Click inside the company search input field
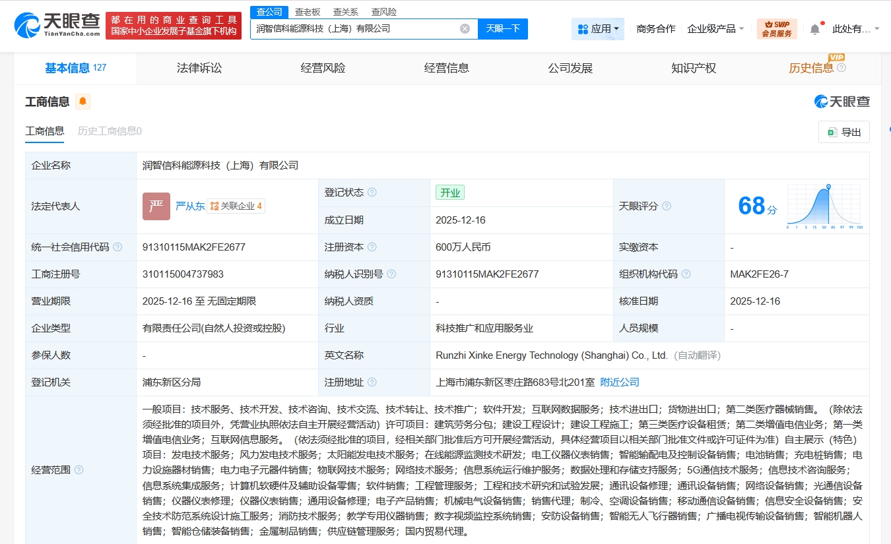The image size is (891, 544). 356,29
